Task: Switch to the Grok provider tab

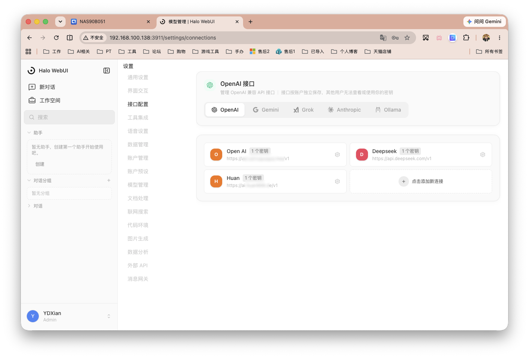Action: pyautogui.click(x=303, y=110)
